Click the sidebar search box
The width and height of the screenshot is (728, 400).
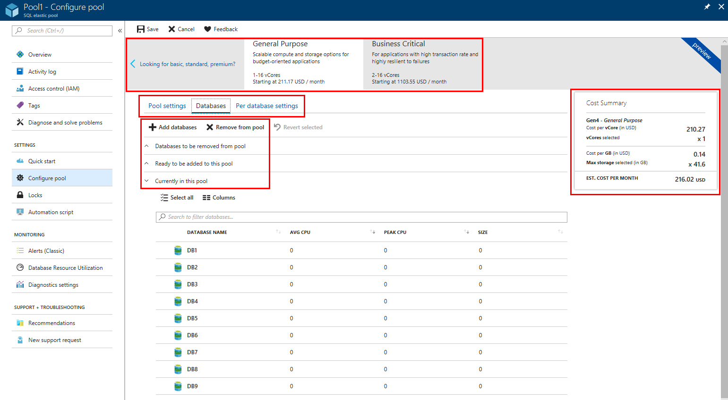point(62,31)
